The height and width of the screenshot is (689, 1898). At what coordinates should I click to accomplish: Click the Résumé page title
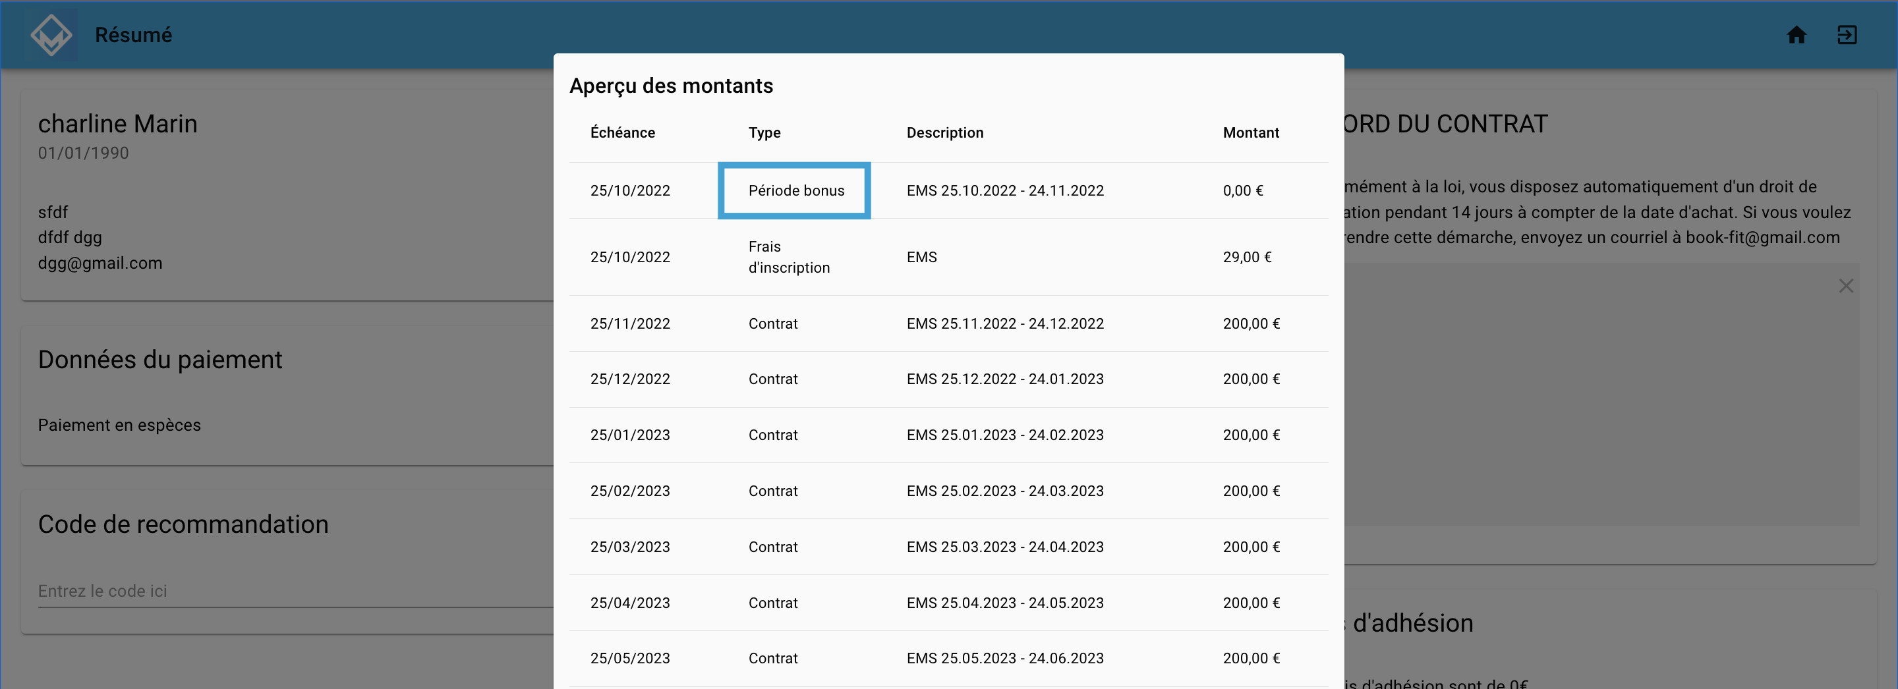pos(133,35)
